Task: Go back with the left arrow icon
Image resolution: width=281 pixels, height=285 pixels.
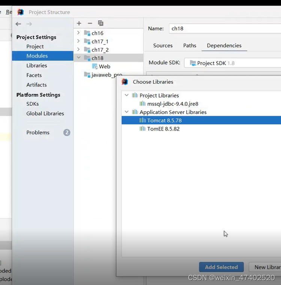Action: pos(18,24)
